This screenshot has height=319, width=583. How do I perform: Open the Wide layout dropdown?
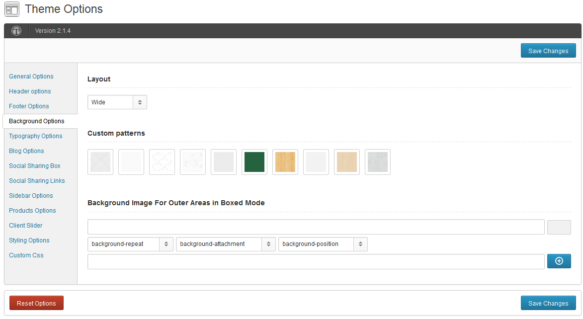click(x=117, y=102)
